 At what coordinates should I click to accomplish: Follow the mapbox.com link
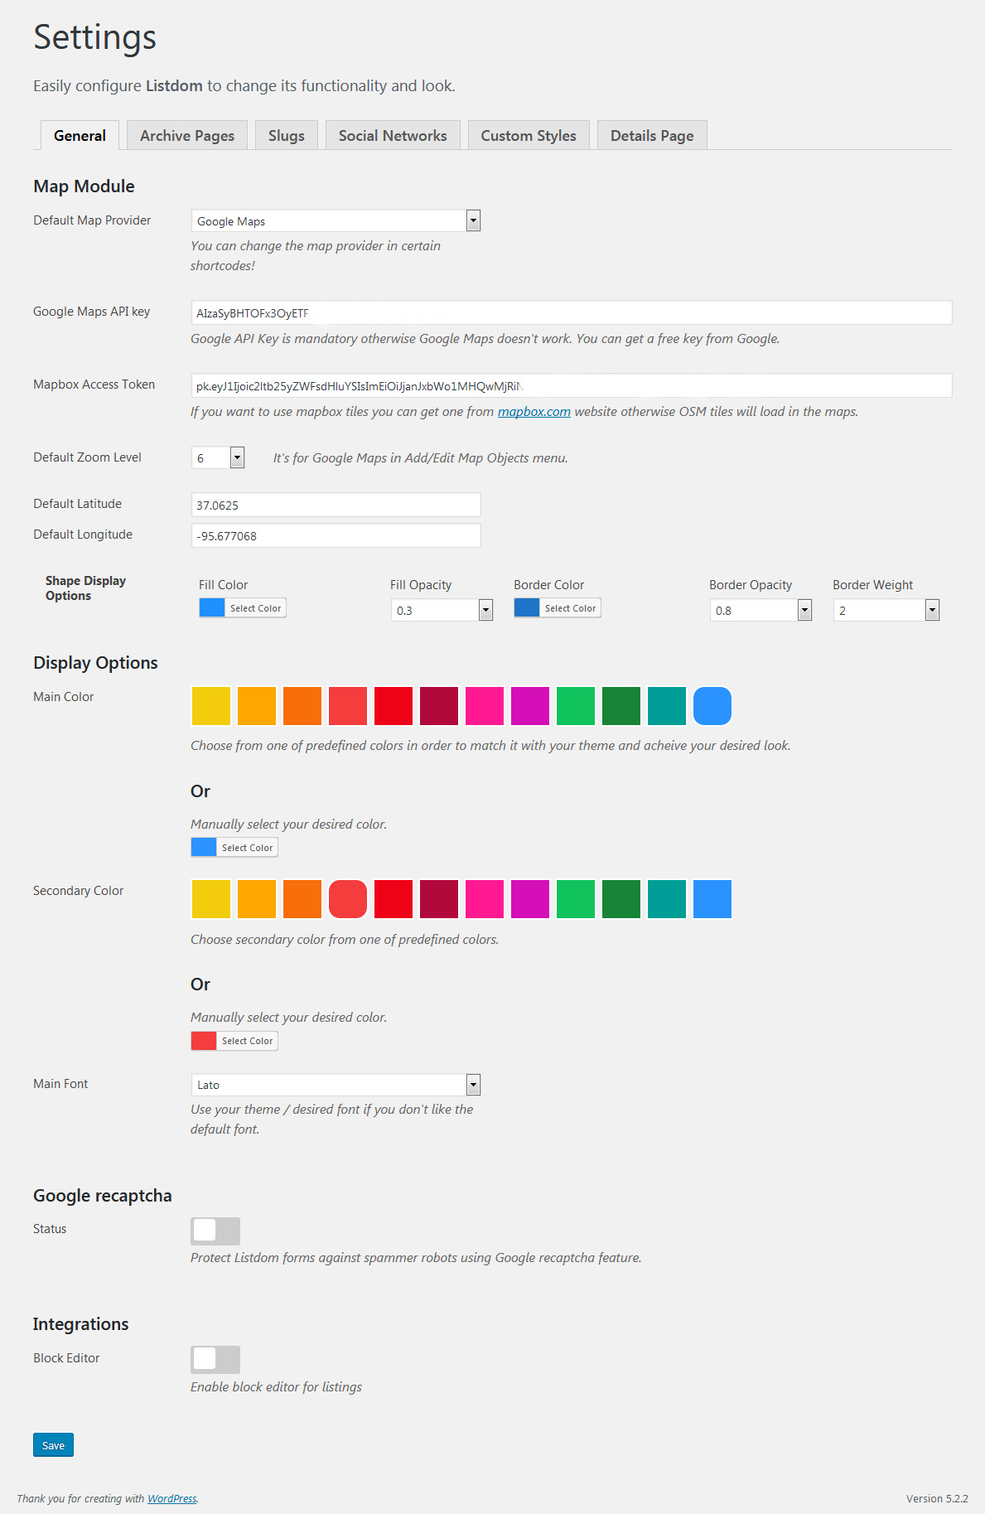[x=534, y=412]
